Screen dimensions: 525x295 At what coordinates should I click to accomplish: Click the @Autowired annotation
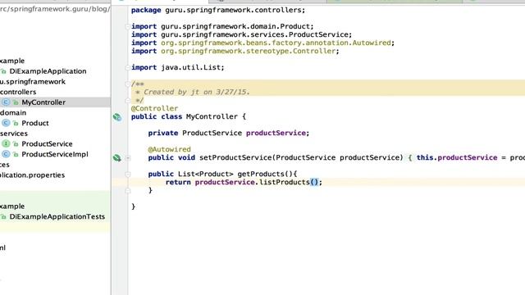click(170, 149)
